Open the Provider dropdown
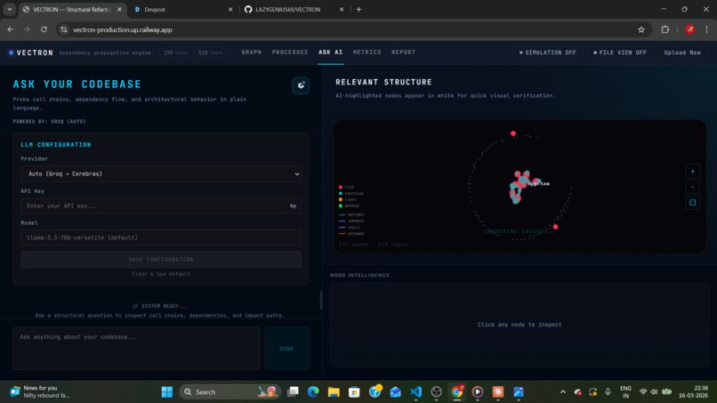 coord(161,173)
